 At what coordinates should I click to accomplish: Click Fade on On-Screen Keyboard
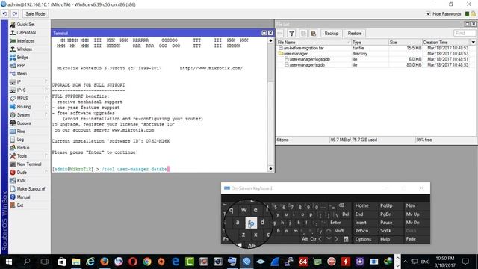pyautogui.click(x=411, y=239)
